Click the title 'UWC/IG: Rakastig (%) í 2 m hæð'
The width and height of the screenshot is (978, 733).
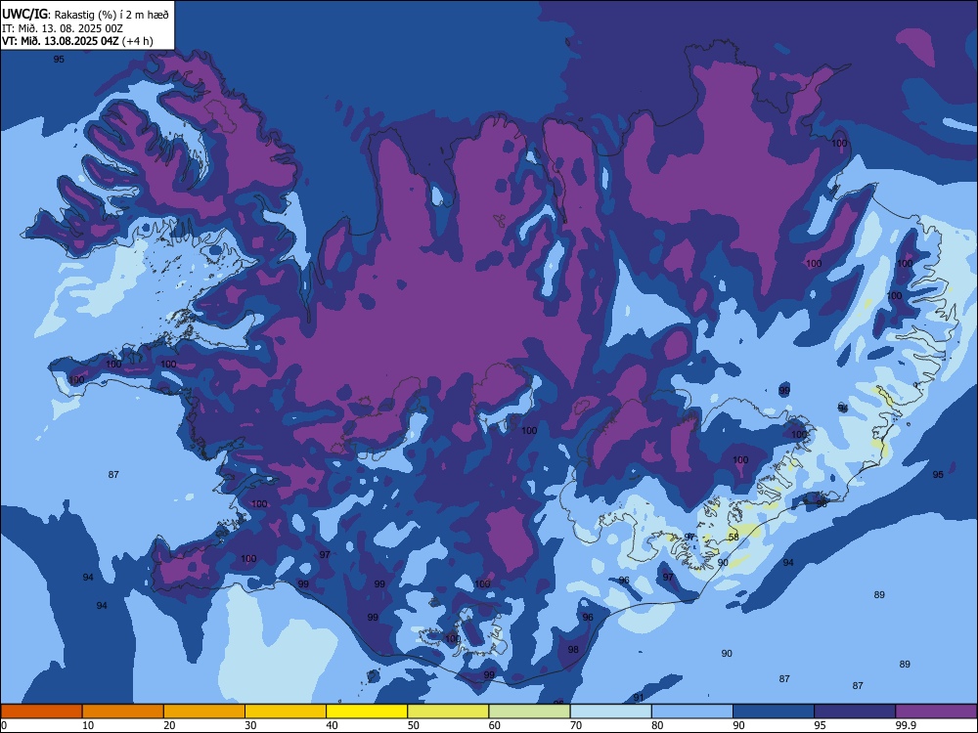pyautogui.click(x=85, y=15)
